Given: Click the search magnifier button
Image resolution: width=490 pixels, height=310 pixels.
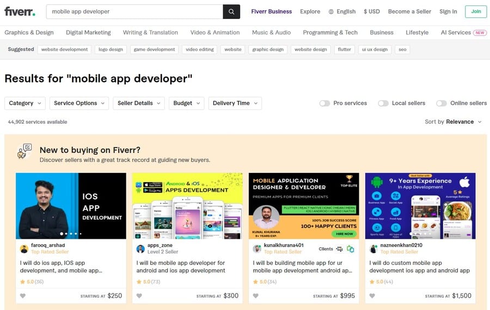Looking at the screenshot, I should [231, 11].
